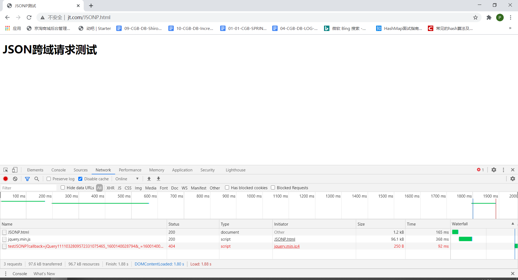This screenshot has height=280, width=518.
Task: Open the Memory tab
Action: 157,170
